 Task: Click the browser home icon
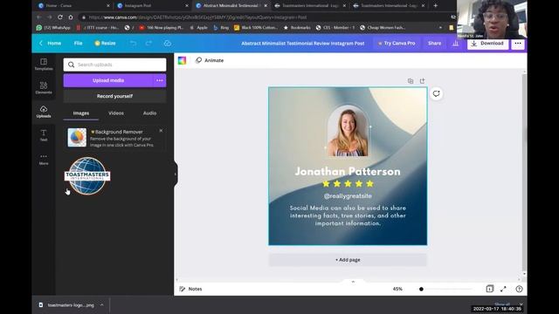tap(71, 17)
